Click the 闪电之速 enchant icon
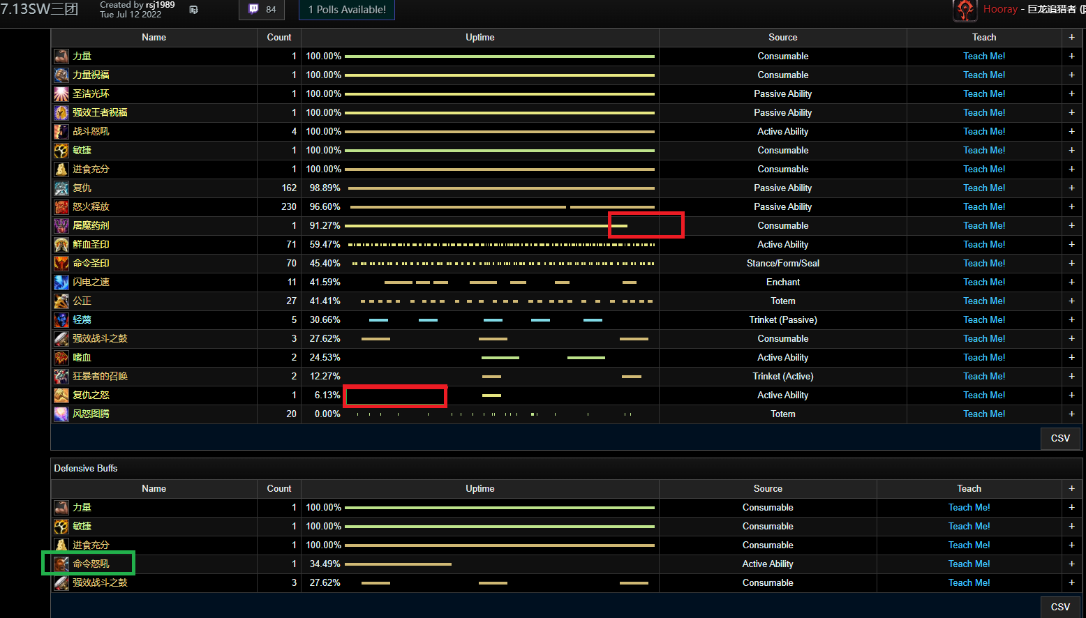 (61, 282)
